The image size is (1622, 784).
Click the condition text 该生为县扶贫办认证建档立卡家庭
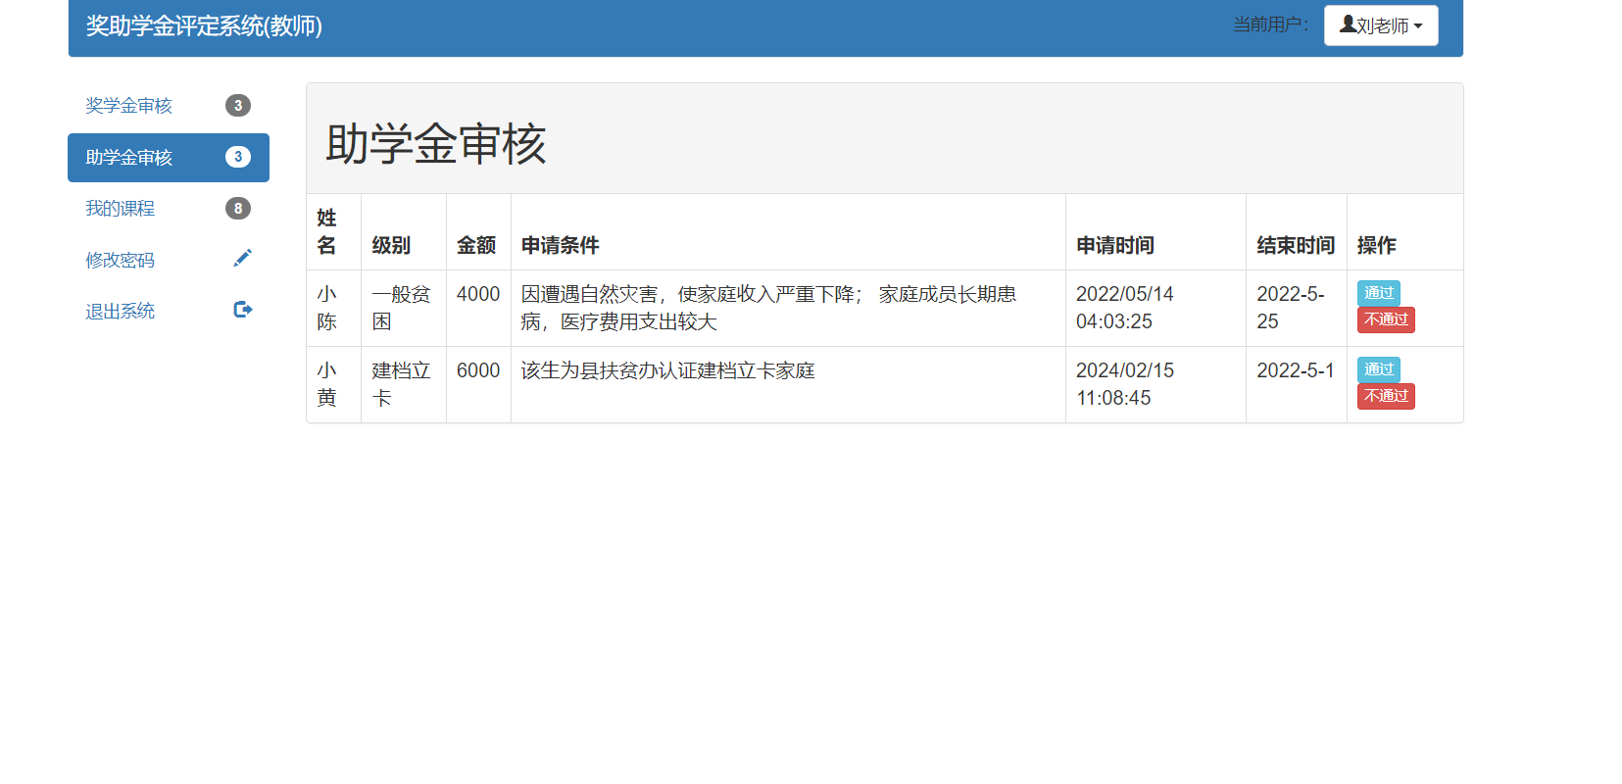[667, 370]
